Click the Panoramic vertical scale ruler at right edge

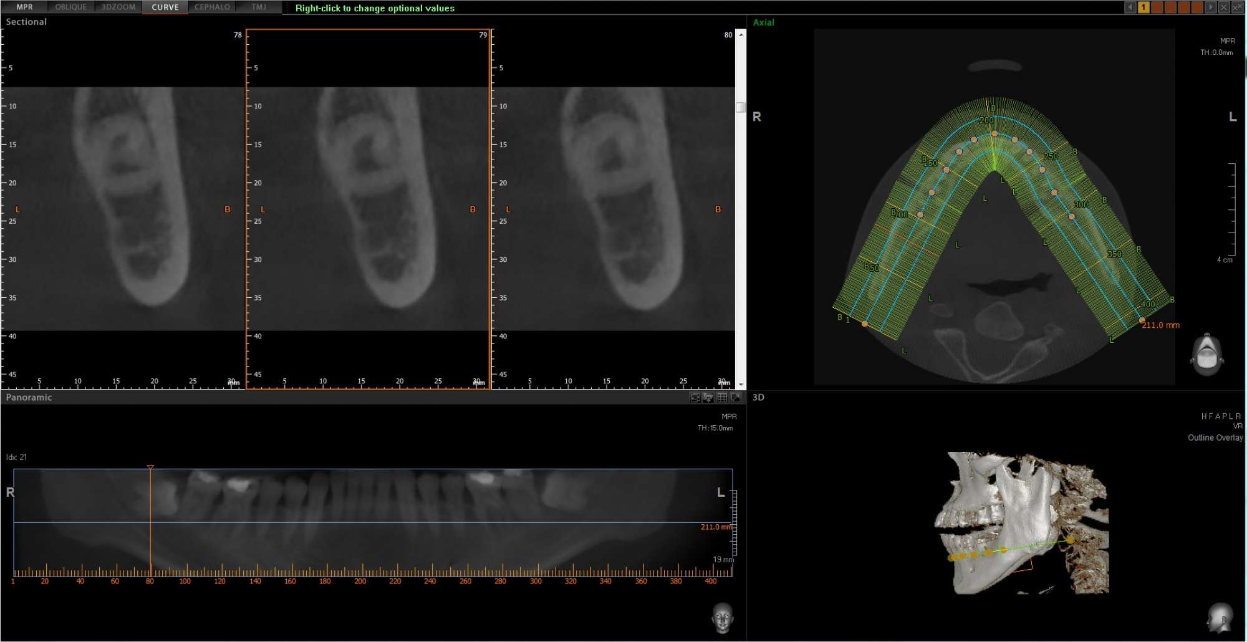pos(734,522)
